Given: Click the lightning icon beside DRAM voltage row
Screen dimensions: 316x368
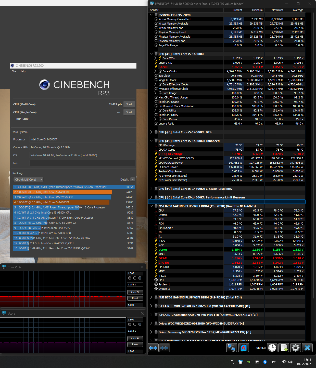Looking at the screenshot, I should tap(156, 258).
